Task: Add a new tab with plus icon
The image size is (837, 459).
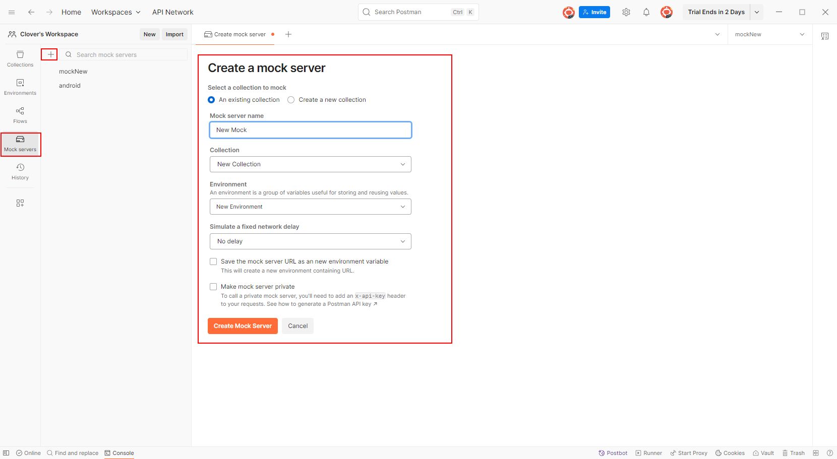Action: (288, 34)
